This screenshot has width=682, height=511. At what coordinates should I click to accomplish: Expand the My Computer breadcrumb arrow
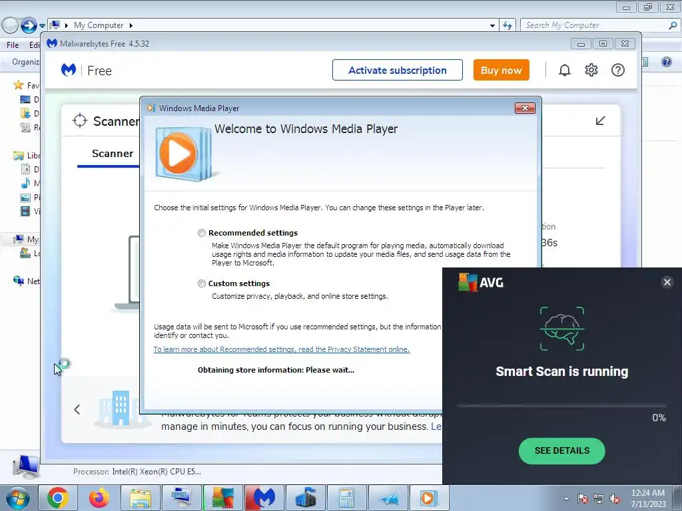[x=131, y=25]
